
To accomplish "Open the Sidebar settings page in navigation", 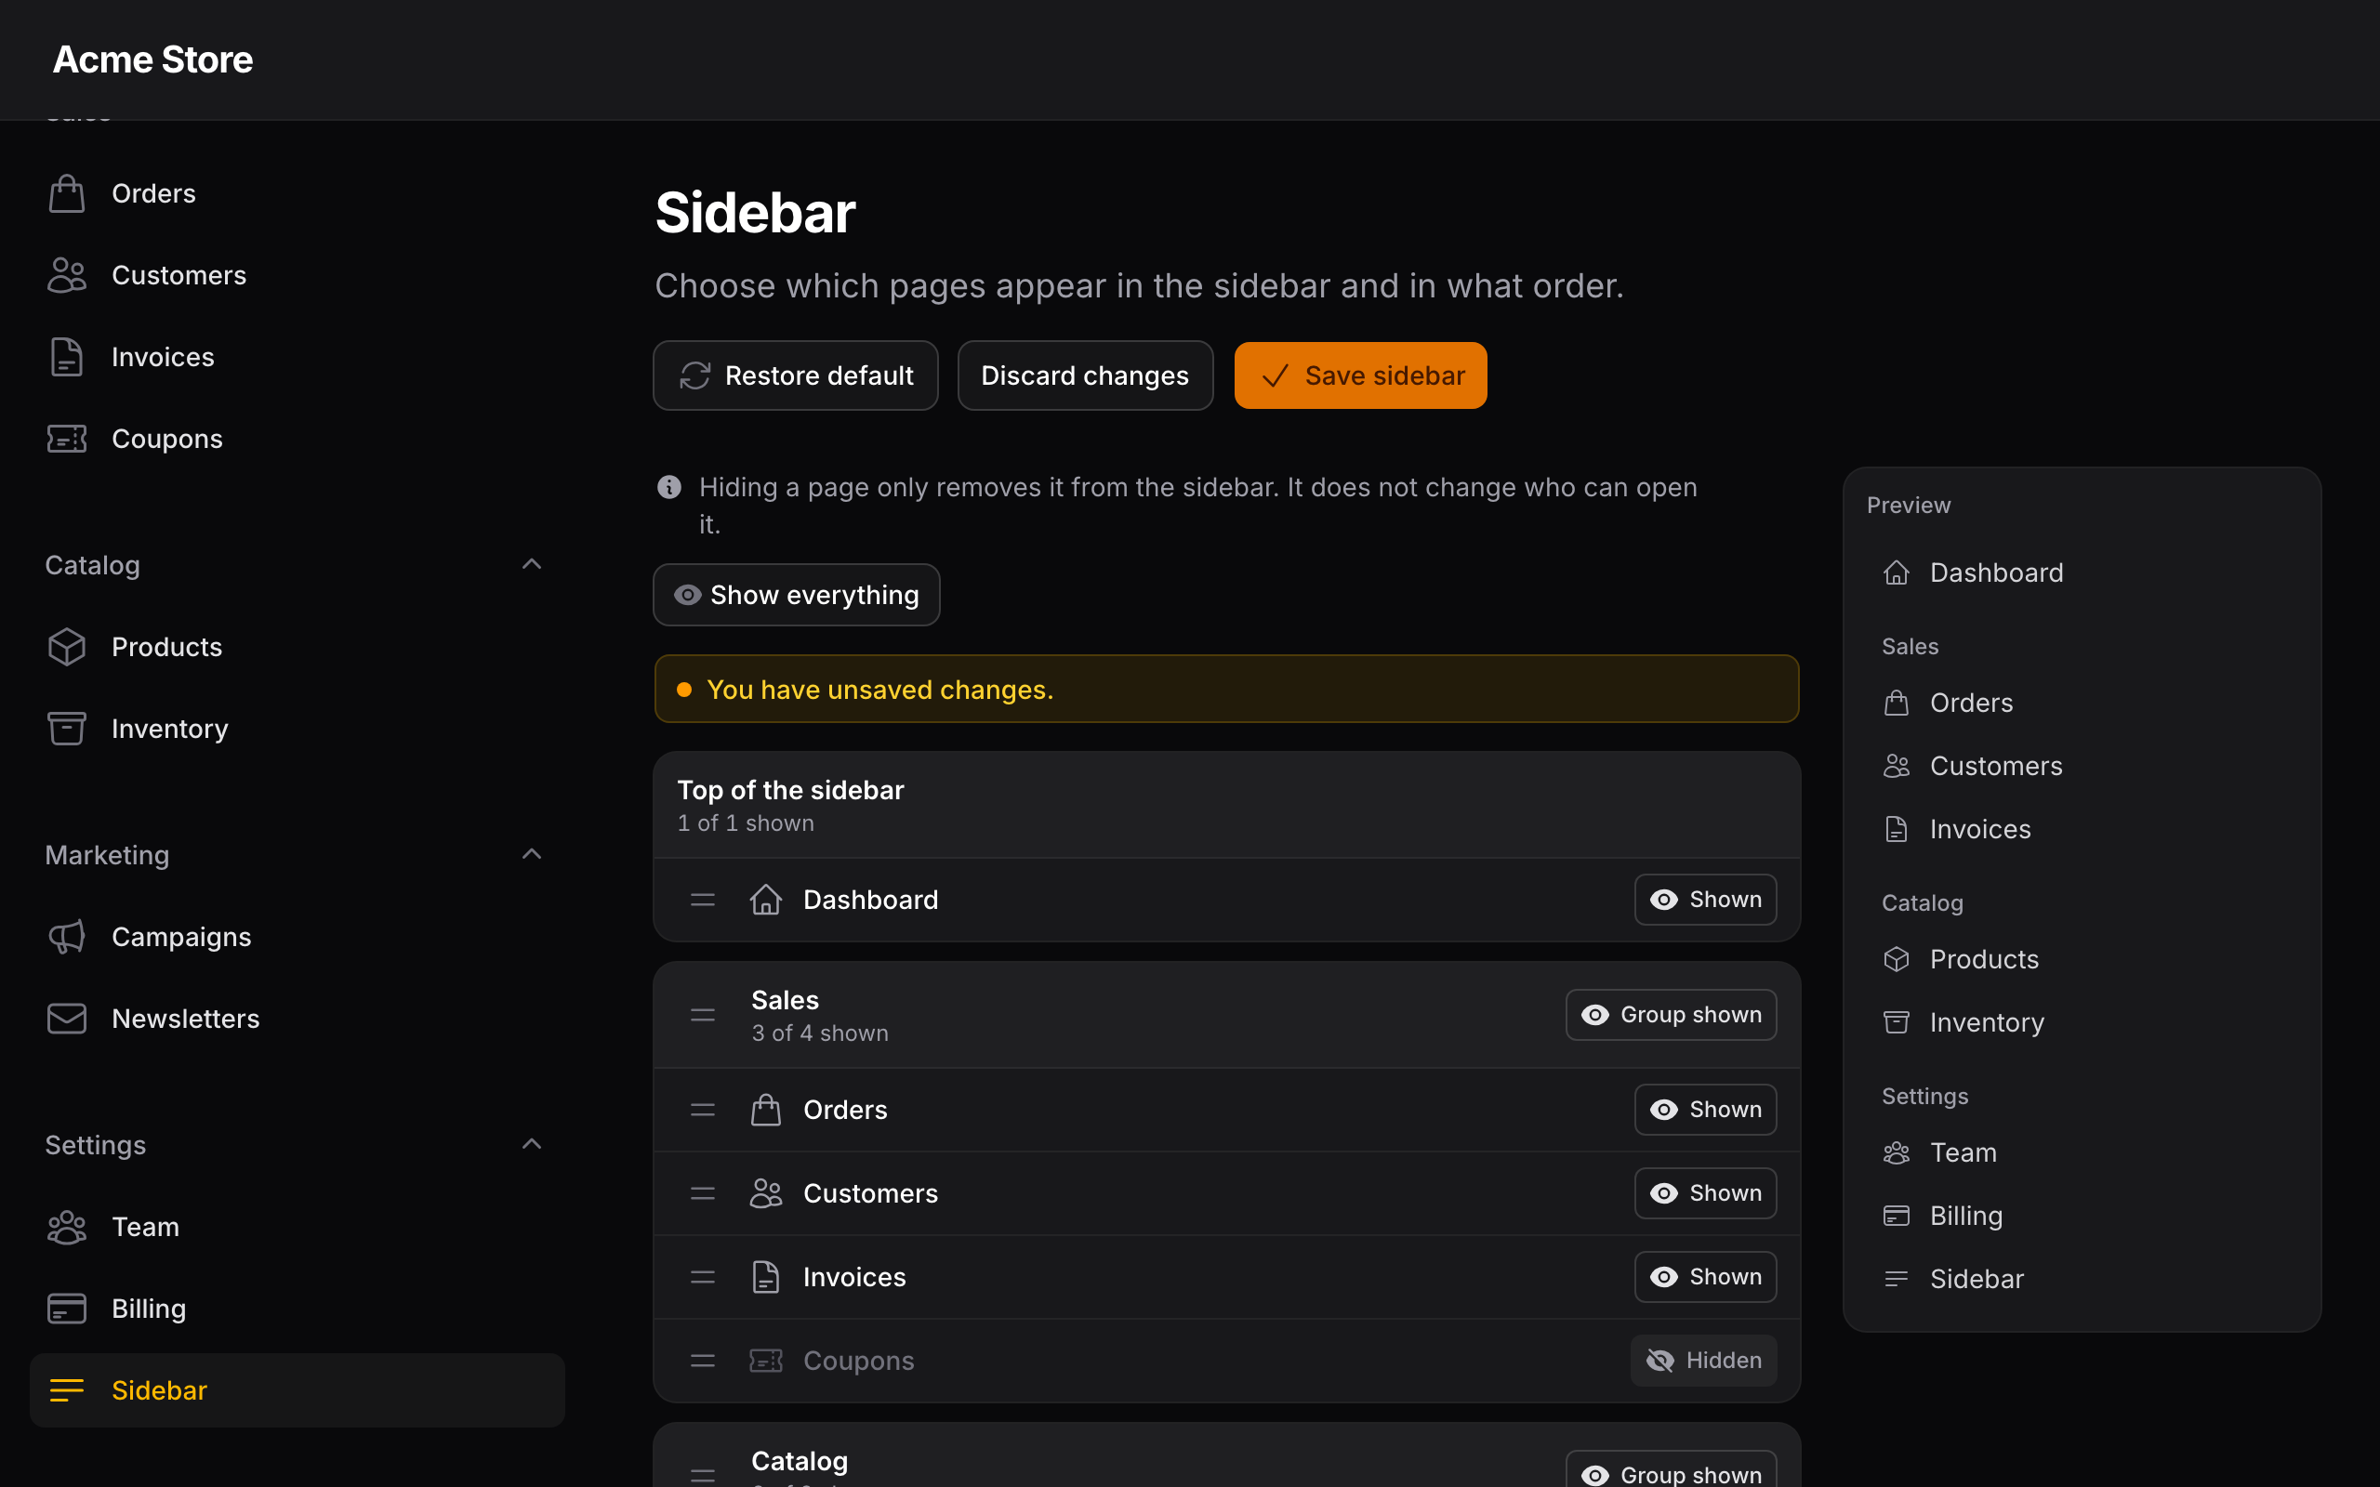I will tap(297, 1390).
